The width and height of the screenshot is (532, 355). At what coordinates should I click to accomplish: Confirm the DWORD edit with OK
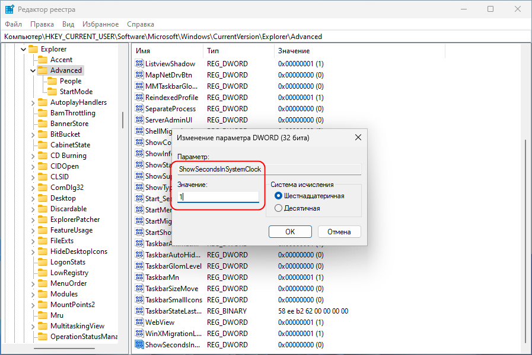tap(290, 232)
